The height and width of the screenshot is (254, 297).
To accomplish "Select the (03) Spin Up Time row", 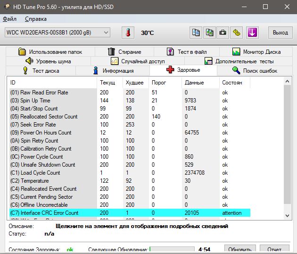I will click(x=130, y=101).
